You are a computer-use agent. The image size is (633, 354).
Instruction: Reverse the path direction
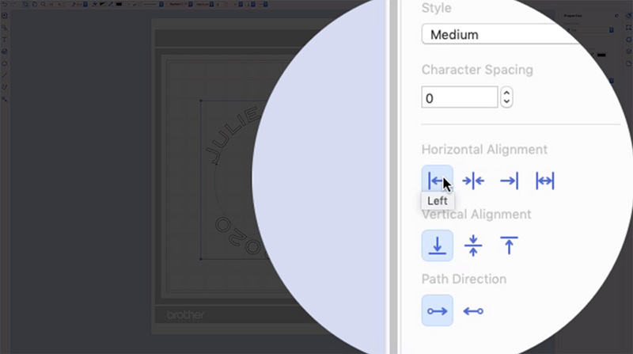(x=473, y=310)
